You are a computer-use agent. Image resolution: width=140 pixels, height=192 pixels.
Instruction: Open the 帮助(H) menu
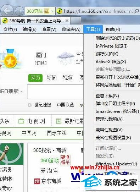113,29
